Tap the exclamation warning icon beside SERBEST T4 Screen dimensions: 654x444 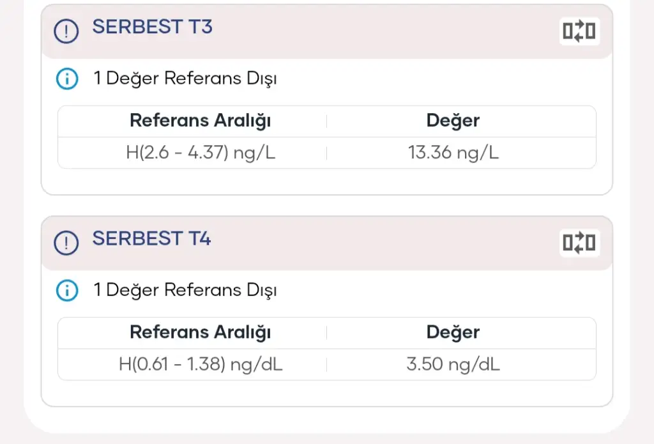tap(66, 243)
